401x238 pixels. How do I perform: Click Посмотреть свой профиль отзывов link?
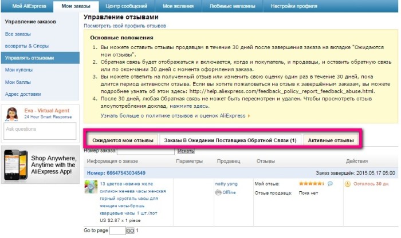[125, 26]
